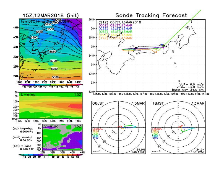Click the blue "<100" legend in the 18JST hodograph

point(155,138)
